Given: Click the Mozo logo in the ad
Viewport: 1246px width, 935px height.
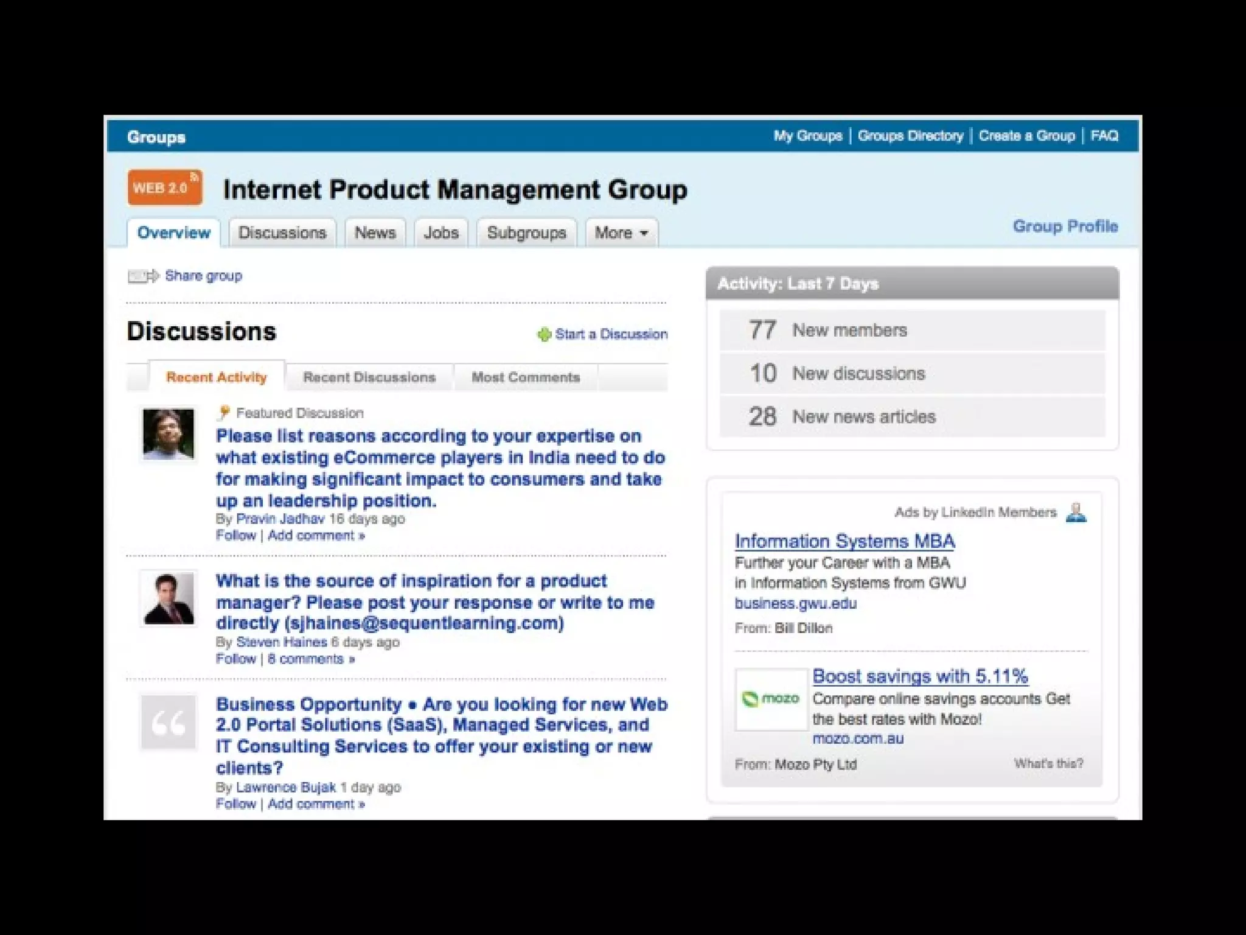Looking at the screenshot, I should coord(770,699).
